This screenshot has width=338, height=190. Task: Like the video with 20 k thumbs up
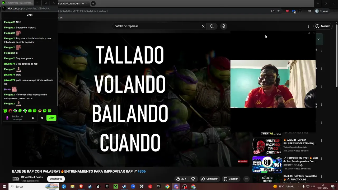[x=181, y=179]
